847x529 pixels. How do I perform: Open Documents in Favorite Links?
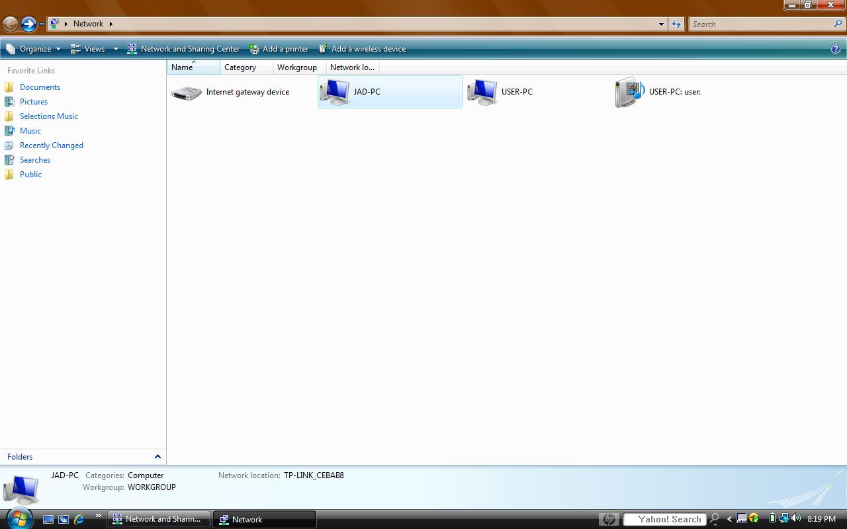click(40, 87)
